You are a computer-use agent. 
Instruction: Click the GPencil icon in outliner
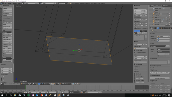[x=154, y=12]
